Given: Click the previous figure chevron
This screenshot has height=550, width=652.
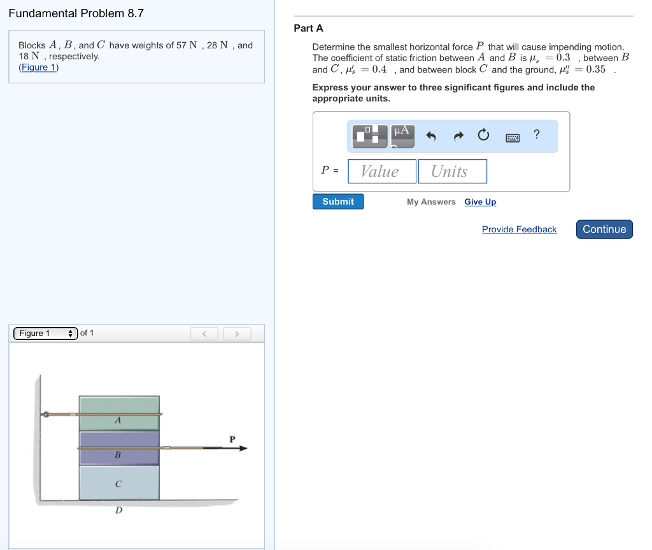Looking at the screenshot, I should (204, 333).
